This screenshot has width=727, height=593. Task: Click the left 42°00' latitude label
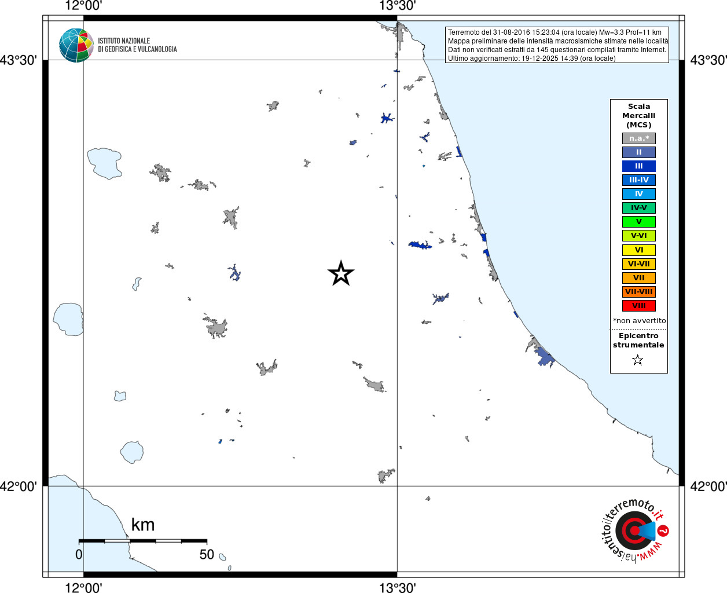coord(19,486)
